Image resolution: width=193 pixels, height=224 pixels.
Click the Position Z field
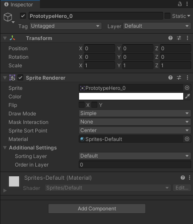(x=176, y=48)
